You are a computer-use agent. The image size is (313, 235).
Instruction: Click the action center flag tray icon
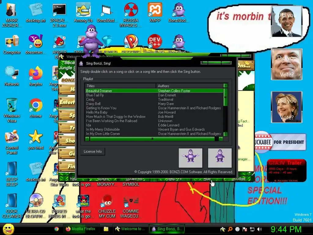tap(245, 229)
